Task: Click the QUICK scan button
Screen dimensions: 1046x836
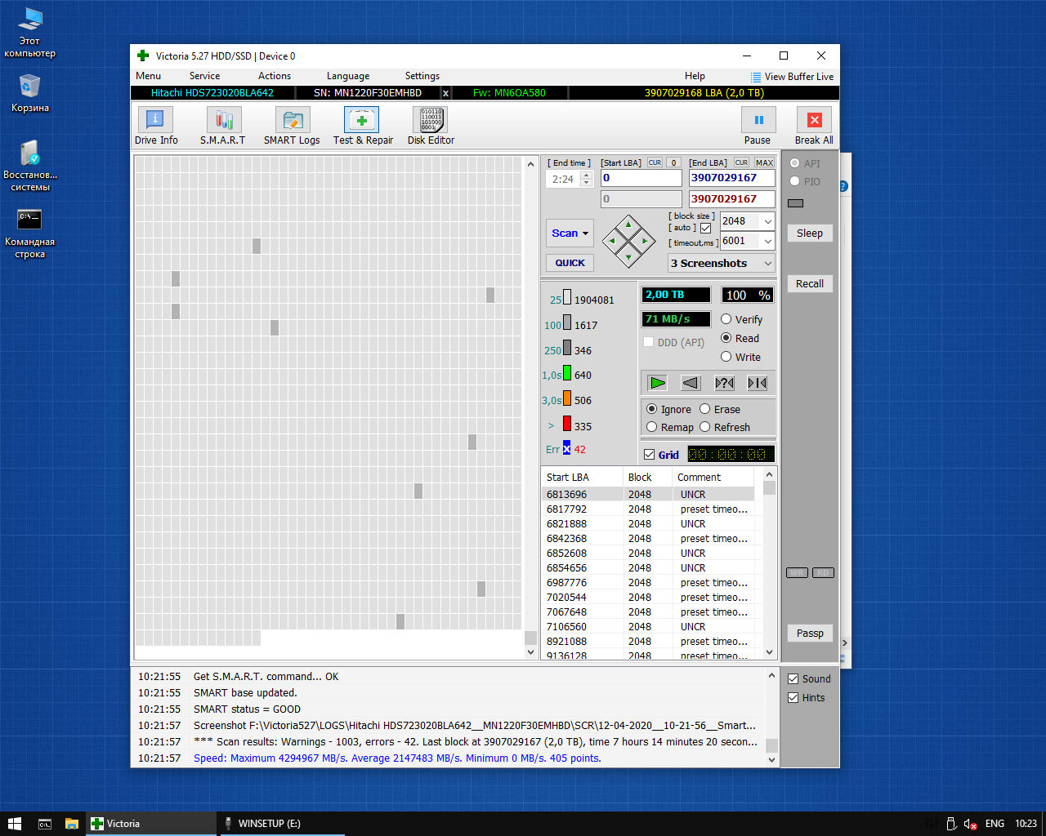Action: (570, 263)
